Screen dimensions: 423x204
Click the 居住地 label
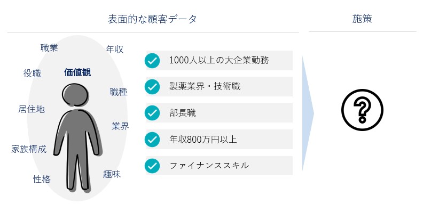32,109
